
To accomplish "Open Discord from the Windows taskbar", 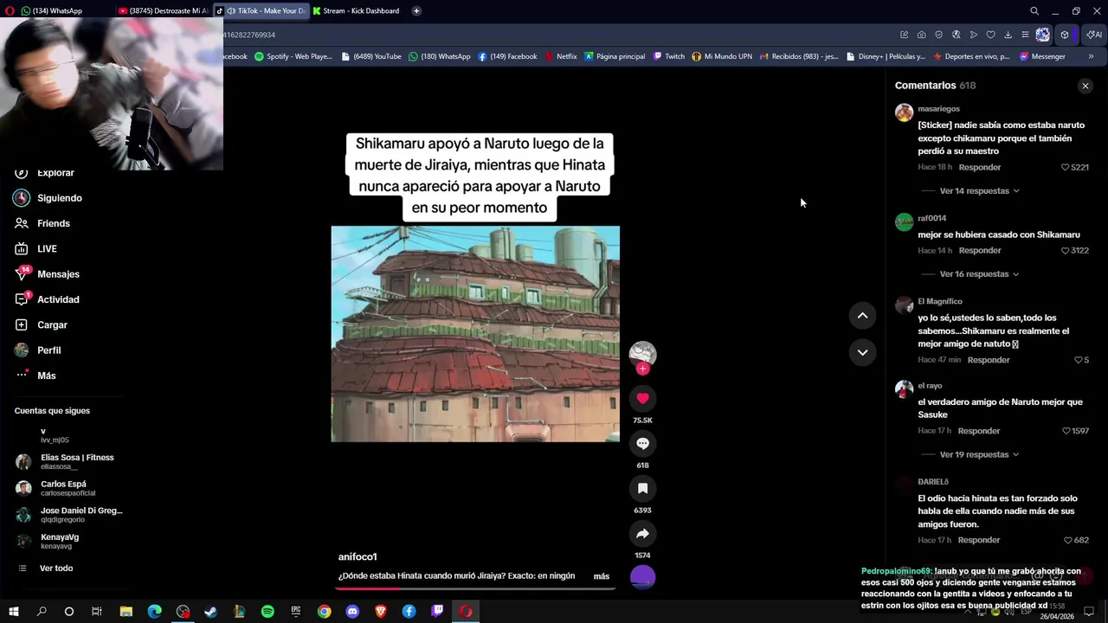I will [x=352, y=612].
